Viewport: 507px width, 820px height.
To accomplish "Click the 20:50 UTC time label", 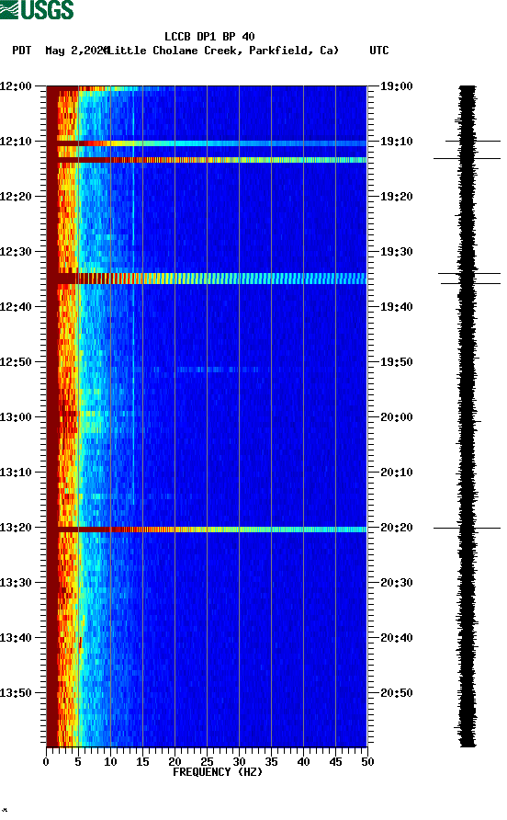I will [396, 693].
